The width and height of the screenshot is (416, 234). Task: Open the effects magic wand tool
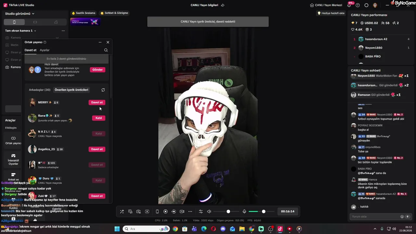click(122, 212)
